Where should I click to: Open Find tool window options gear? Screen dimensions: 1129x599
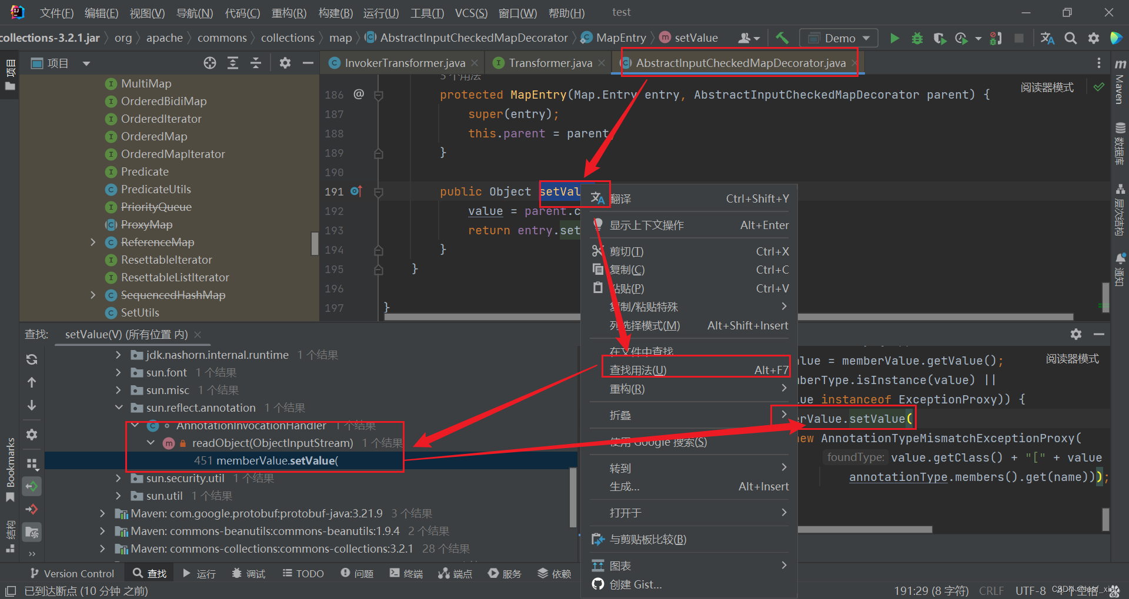(1076, 334)
